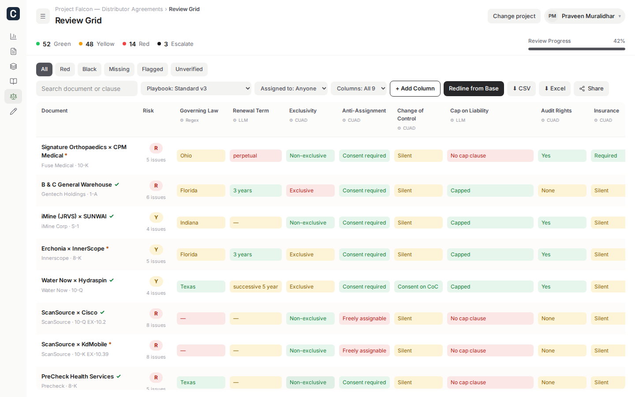Click the + Add Column button
This screenshot has height=397, width=635.
(x=415, y=89)
